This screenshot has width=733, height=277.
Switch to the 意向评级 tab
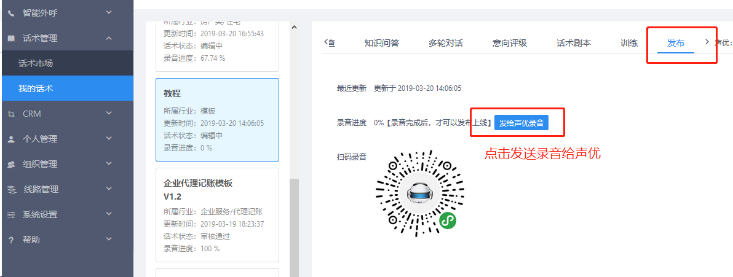click(x=510, y=44)
